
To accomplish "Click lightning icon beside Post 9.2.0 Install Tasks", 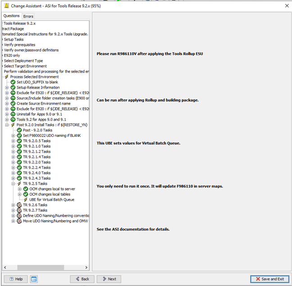I will coord(13,125).
